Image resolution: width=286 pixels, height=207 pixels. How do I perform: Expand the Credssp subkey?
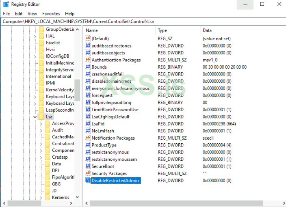pos(41,157)
